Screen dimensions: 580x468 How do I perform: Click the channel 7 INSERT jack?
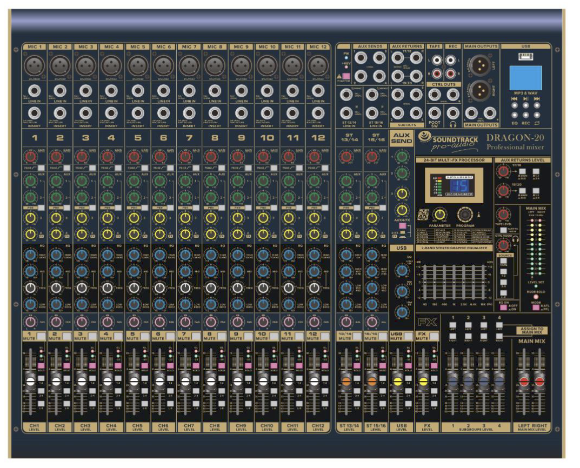point(189,113)
